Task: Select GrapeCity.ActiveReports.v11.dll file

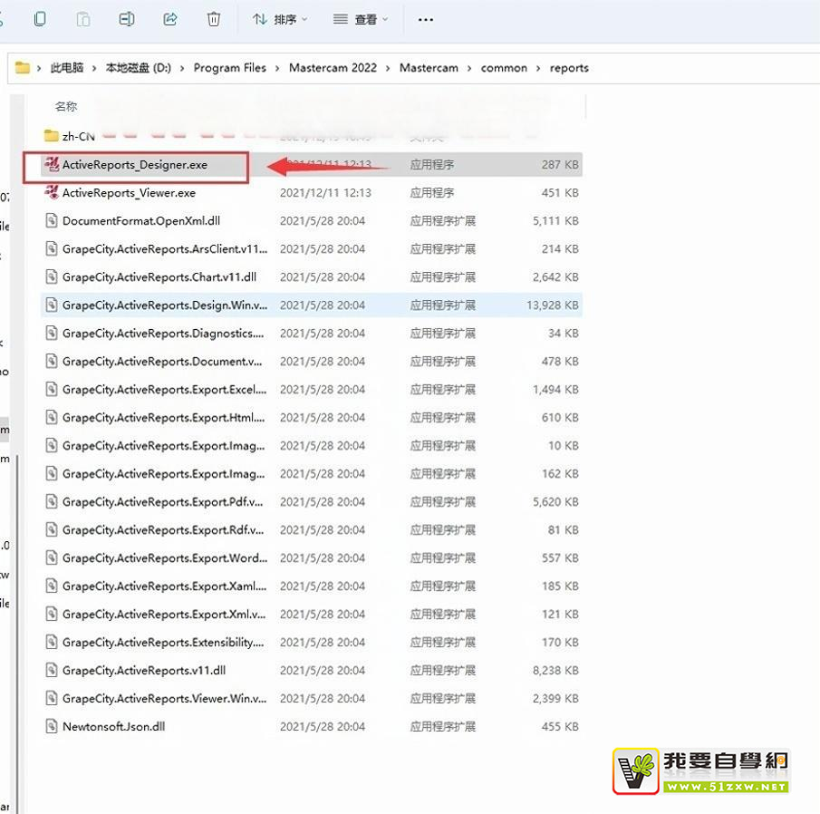Action: pyautogui.click(x=143, y=670)
